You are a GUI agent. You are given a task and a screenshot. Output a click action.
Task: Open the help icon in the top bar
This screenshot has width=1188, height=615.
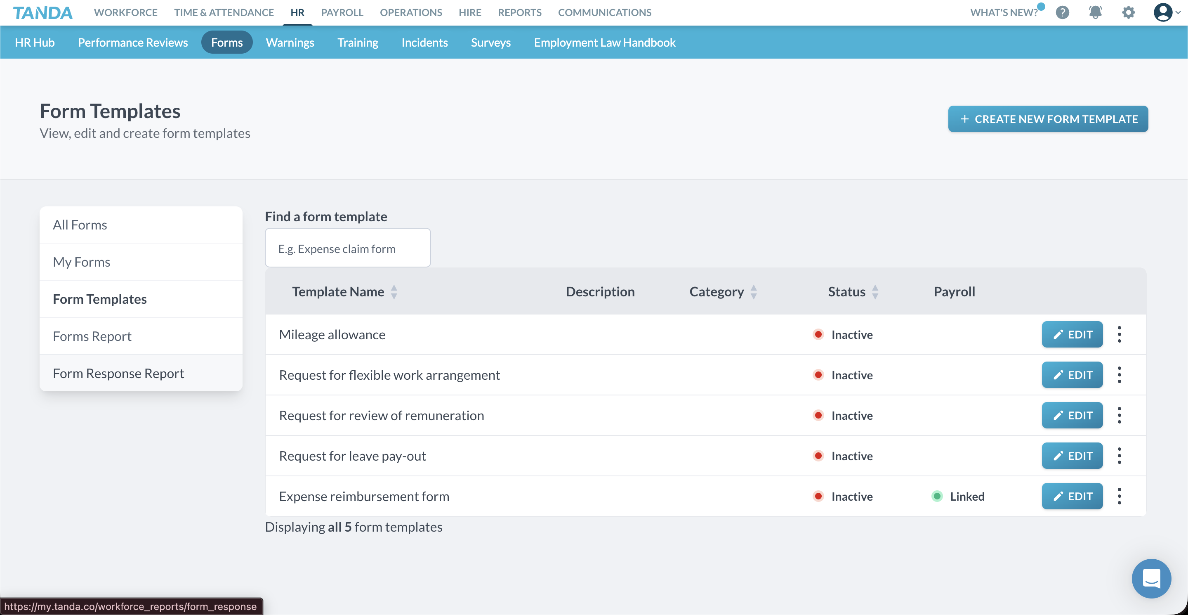(x=1063, y=12)
